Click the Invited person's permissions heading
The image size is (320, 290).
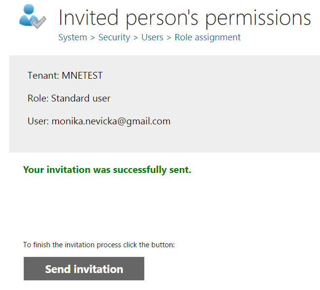point(185,18)
